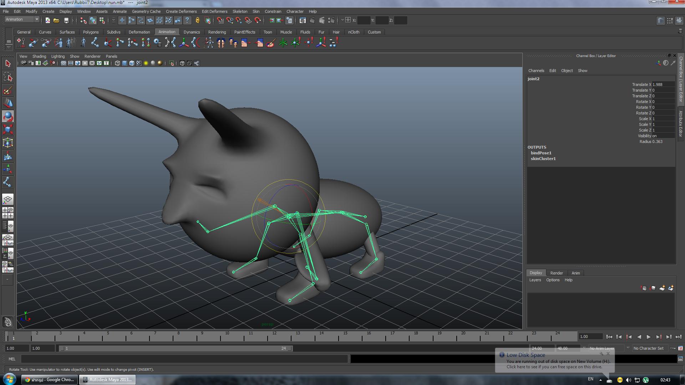This screenshot has width=685, height=385.
Task: Click the Open Scene folder icon
Action: point(56,21)
